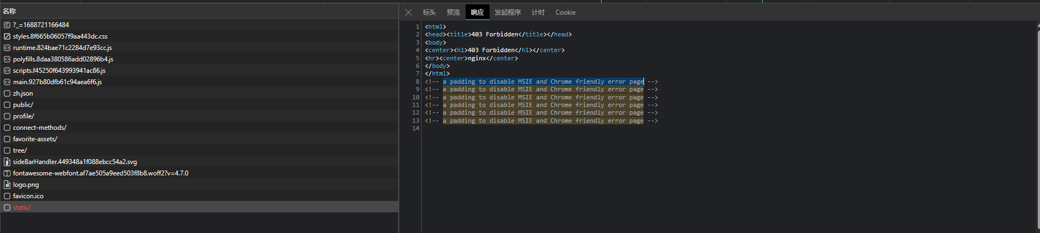
Task: Select the styles.8f665b06057f9aa443dc.css stylesheet icon
Action: 7,36
